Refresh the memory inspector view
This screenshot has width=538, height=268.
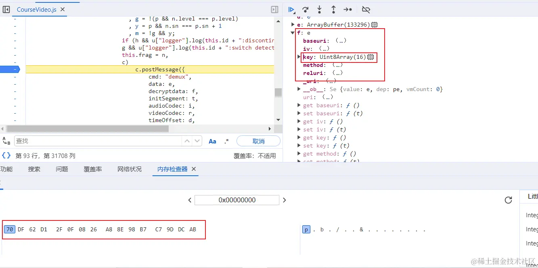tap(509, 200)
